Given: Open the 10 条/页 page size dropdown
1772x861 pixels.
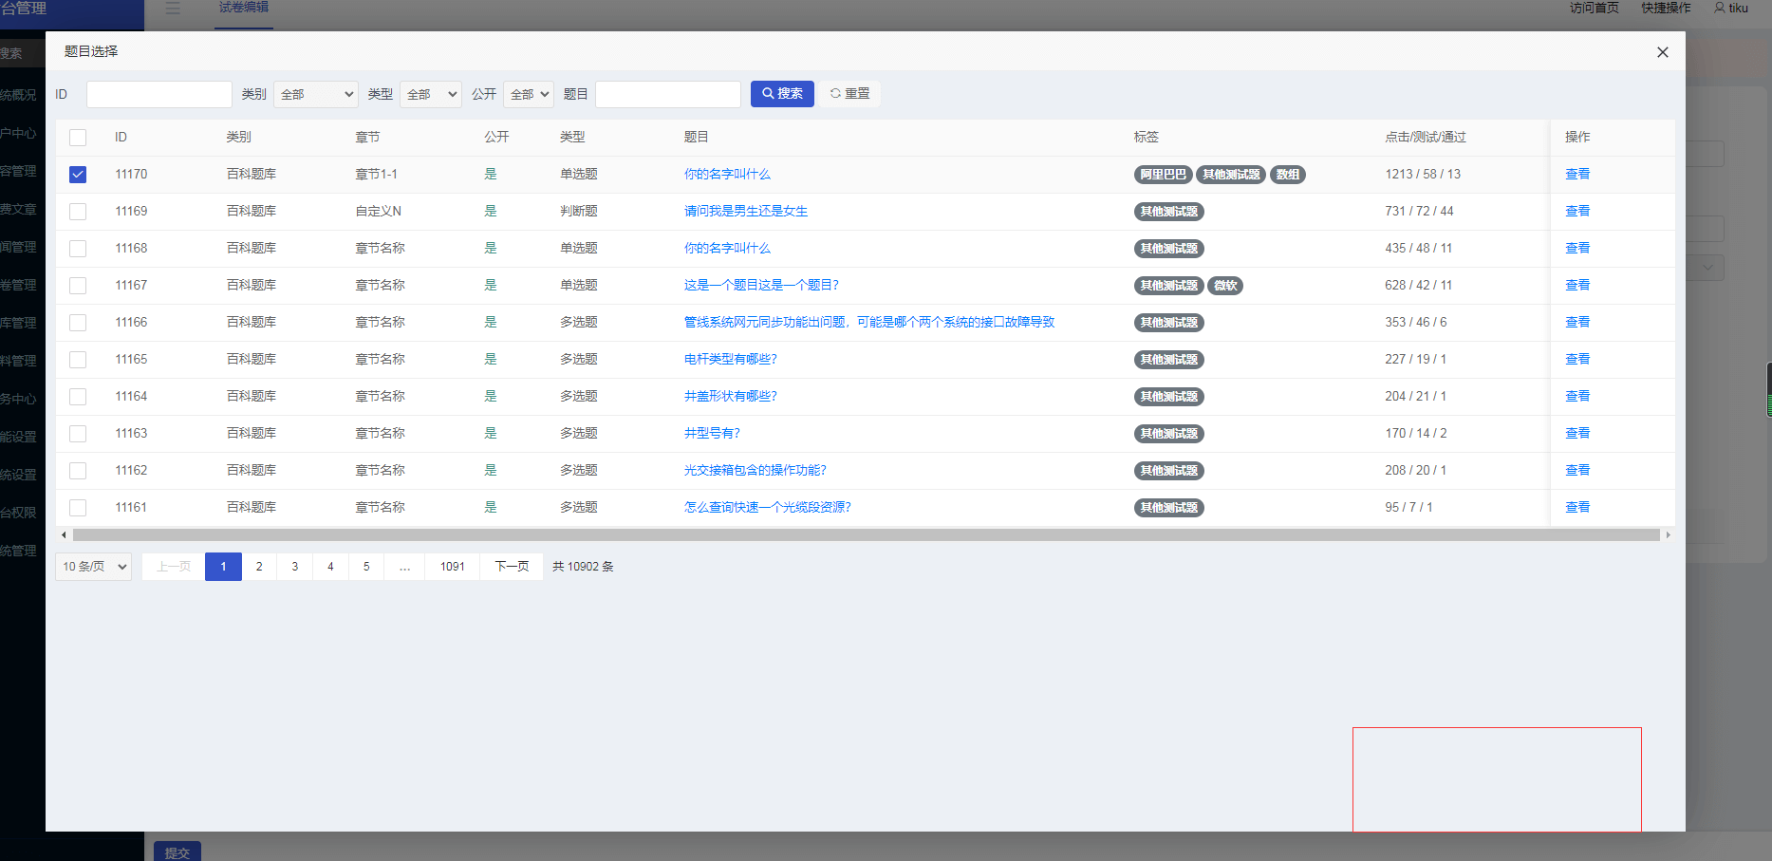Looking at the screenshot, I should [x=93, y=567].
